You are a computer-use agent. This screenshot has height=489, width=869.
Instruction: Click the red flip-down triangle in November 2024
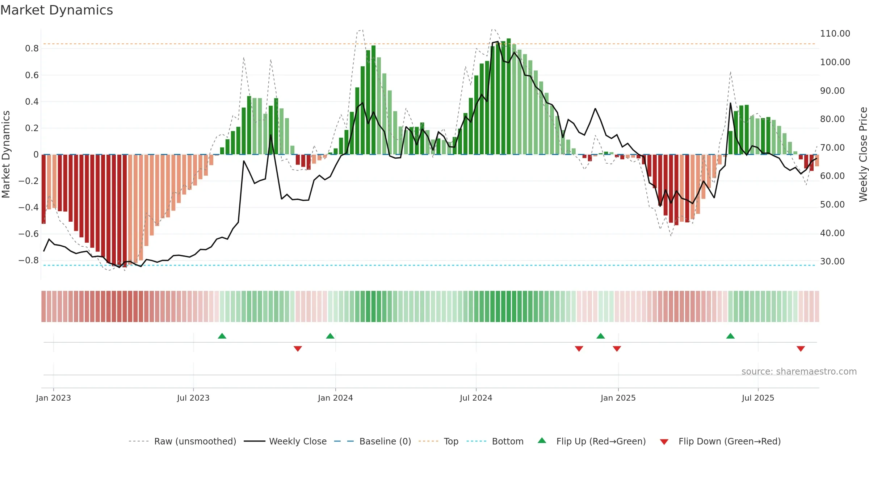coord(579,349)
